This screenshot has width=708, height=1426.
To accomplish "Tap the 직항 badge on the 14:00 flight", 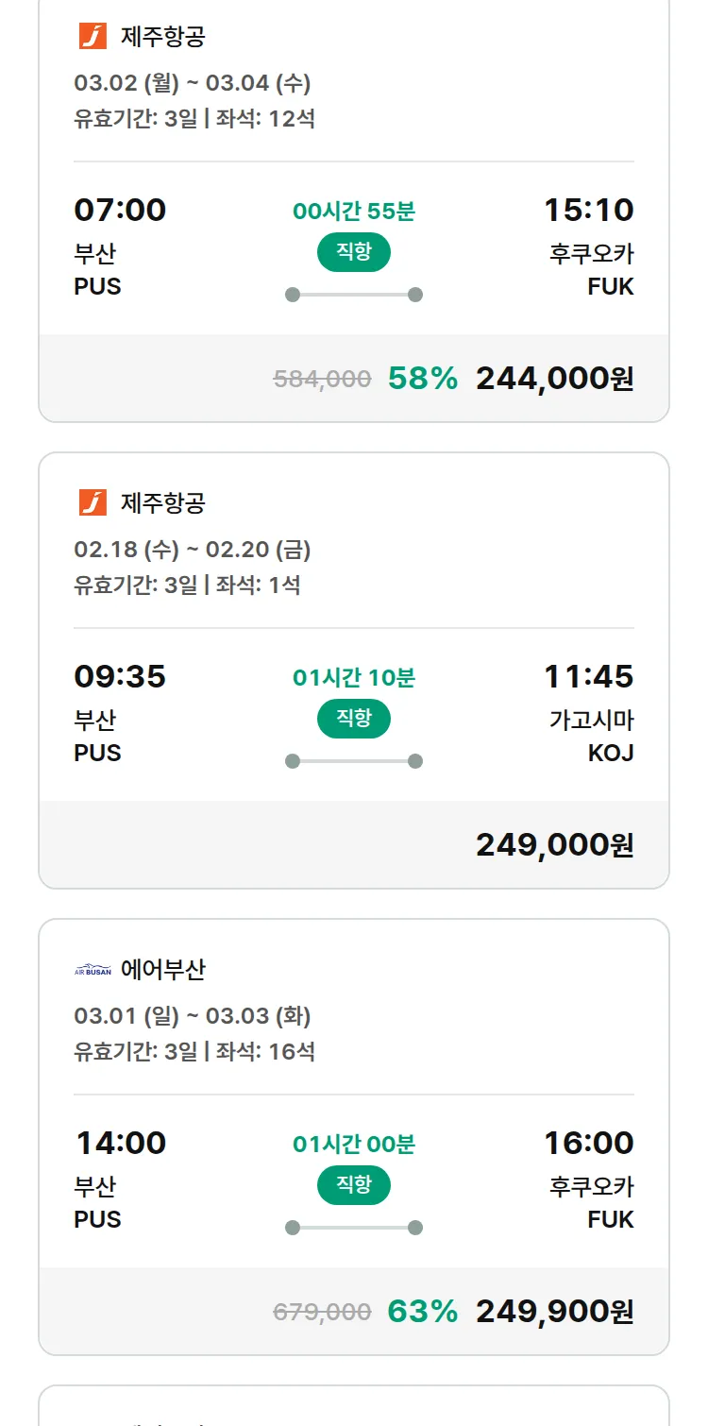I will 353,1185.
